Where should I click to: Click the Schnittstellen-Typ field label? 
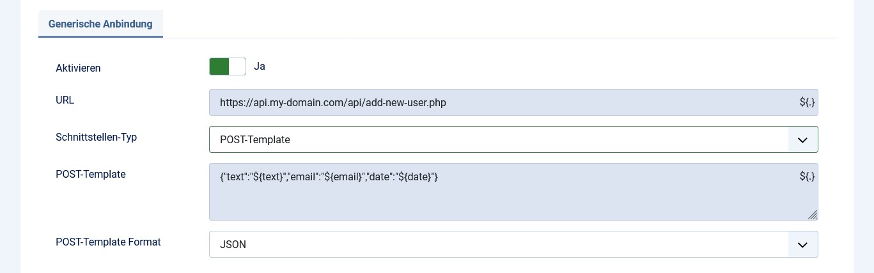pyautogui.click(x=96, y=137)
